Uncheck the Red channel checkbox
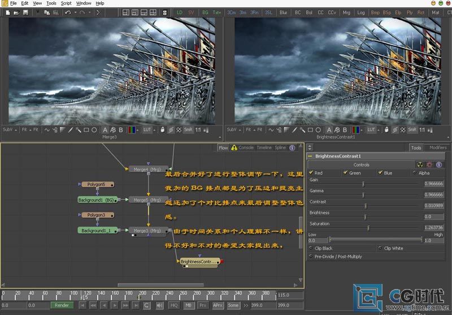The height and width of the screenshot is (315, 452). 311,173
